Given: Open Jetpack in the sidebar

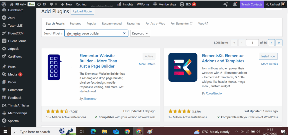Looking at the screenshot, I should click(x=13, y=49).
